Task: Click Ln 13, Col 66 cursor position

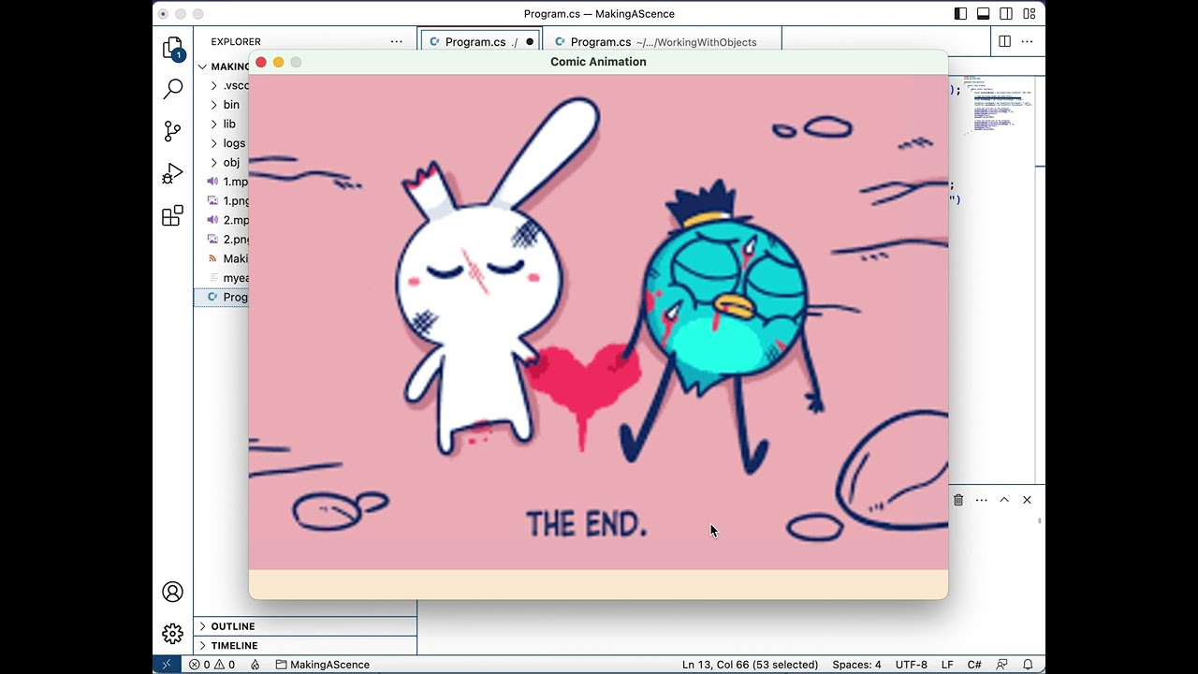Action: [x=750, y=665]
